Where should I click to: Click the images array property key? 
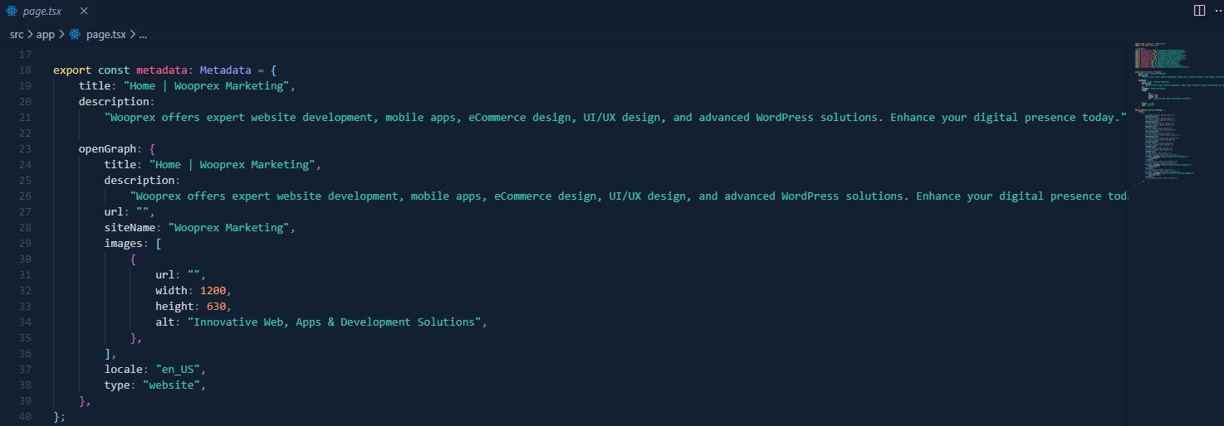pos(123,244)
